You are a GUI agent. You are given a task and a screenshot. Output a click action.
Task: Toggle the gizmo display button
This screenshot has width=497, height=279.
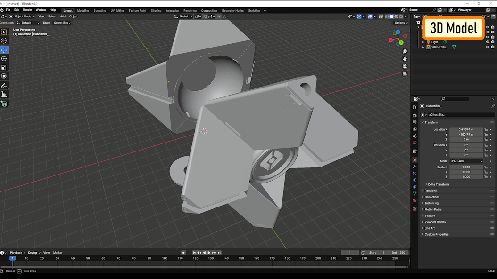(x=359, y=16)
